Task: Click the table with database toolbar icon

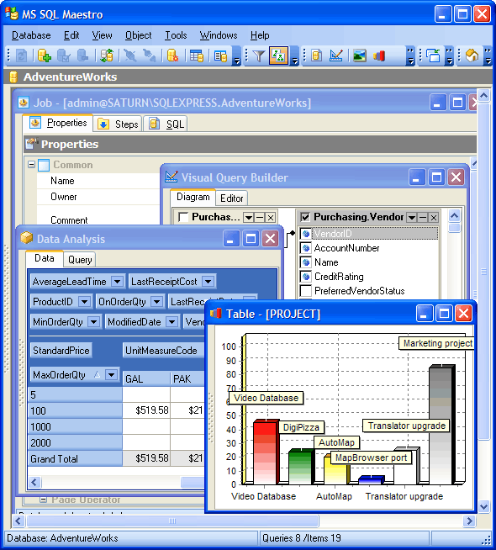Action: pyautogui.click(x=197, y=56)
